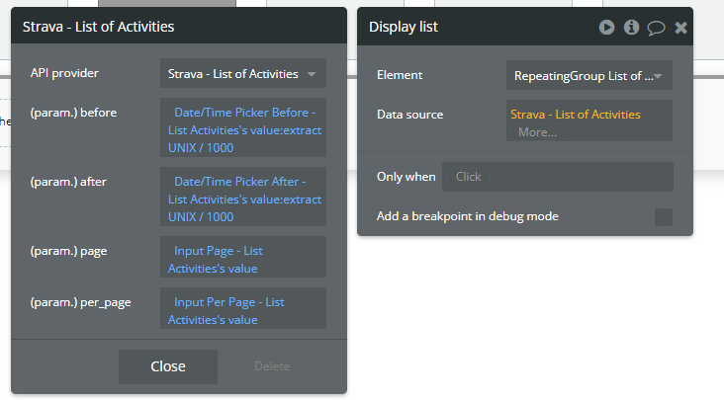Image resolution: width=724 pixels, height=400 pixels.
Task: Edit the (param.) per_page expression field
Action: (x=243, y=309)
